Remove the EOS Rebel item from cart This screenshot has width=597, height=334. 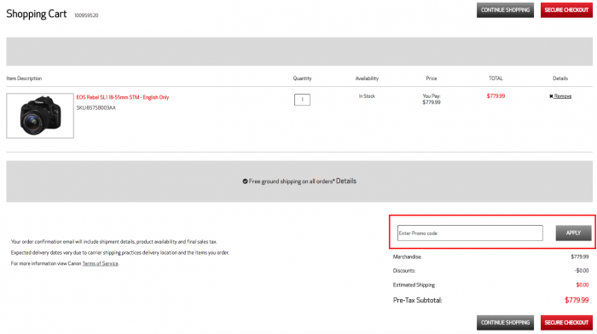click(562, 96)
